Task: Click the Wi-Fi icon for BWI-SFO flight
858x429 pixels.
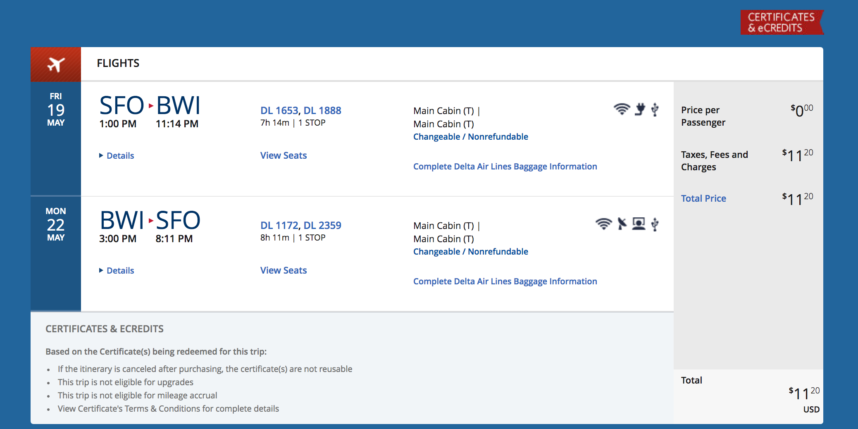Action: click(x=603, y=224)
